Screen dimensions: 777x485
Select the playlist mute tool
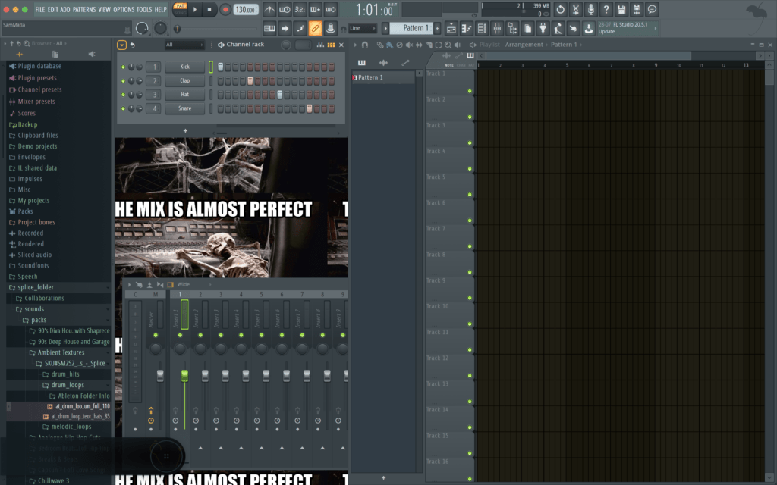pos(409,45)
